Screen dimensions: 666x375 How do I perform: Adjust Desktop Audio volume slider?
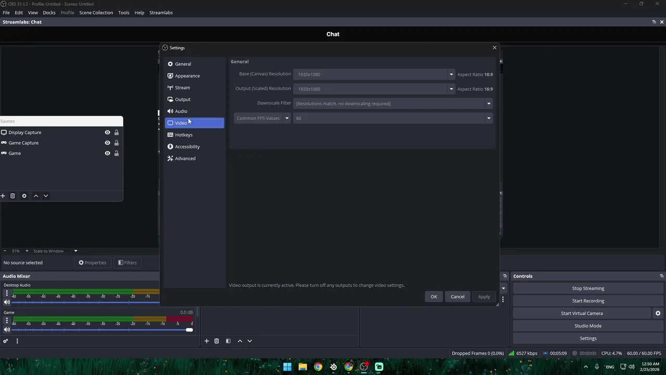click(86, 302)
